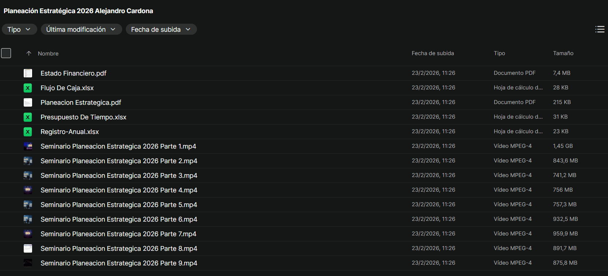608x276 pixels.
Task: Click the green spreadsheet icon for Flujo De Caja
Action: 28,88
